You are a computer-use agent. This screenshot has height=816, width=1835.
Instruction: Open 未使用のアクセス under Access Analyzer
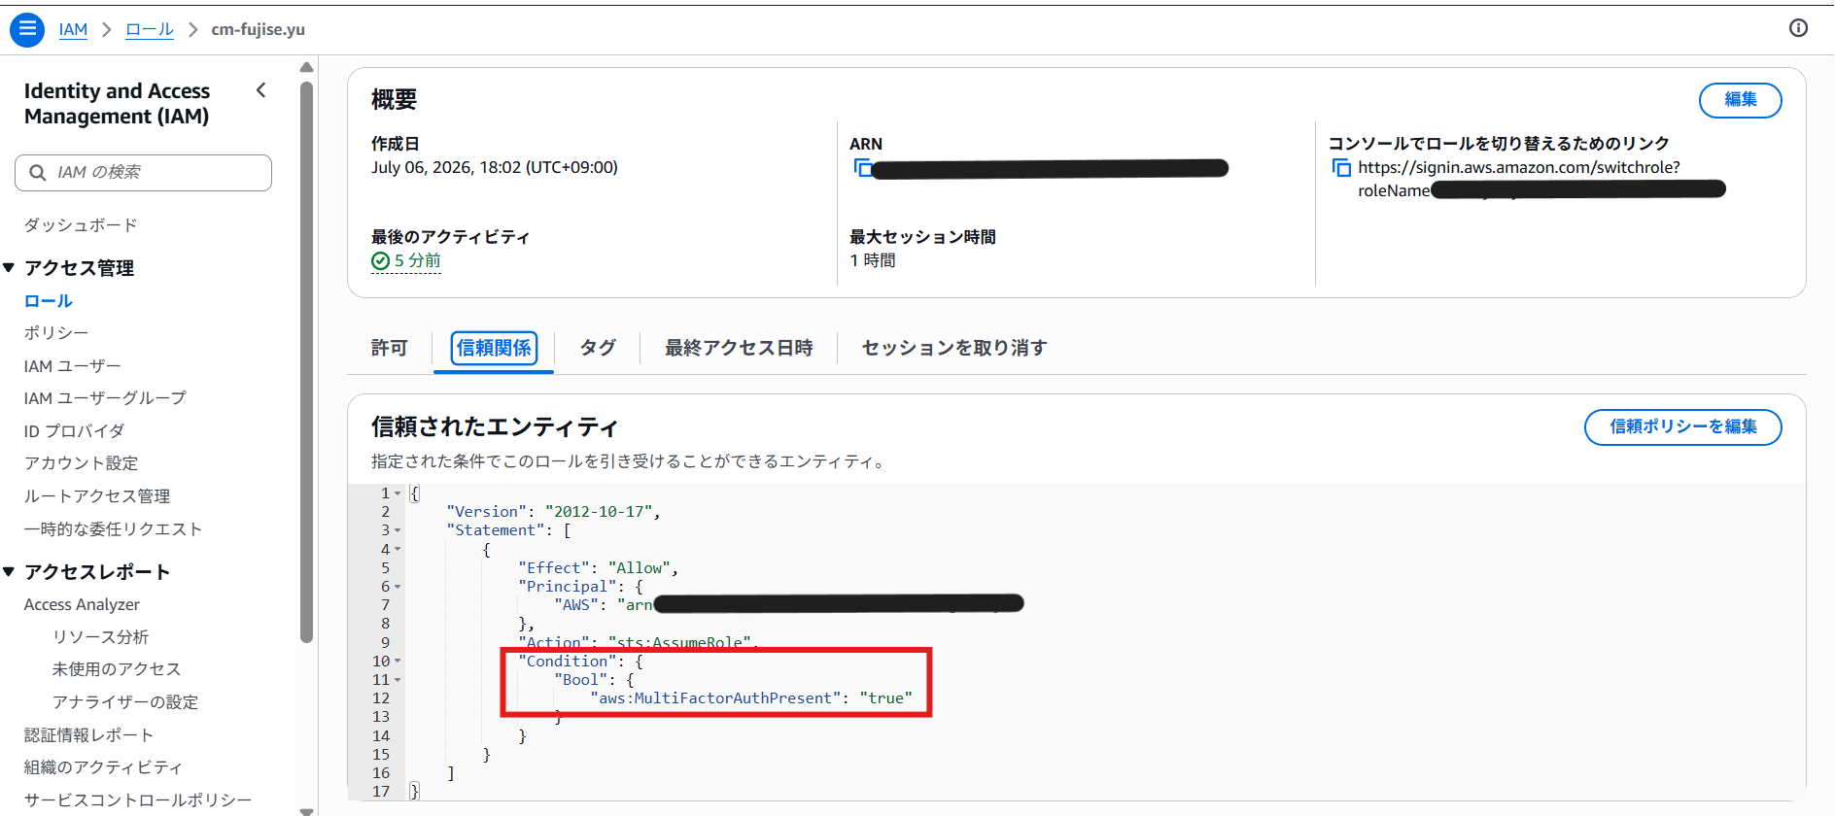[x=117, y=669]
